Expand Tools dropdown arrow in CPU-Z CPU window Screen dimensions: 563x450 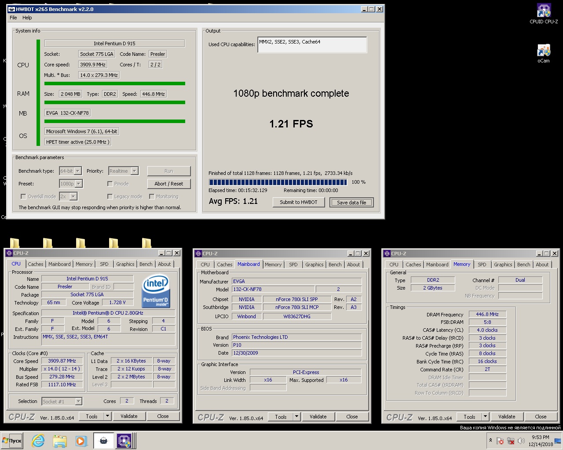pos(107,416)
